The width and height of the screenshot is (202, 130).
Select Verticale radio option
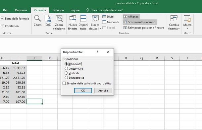[x=66, y=73]
